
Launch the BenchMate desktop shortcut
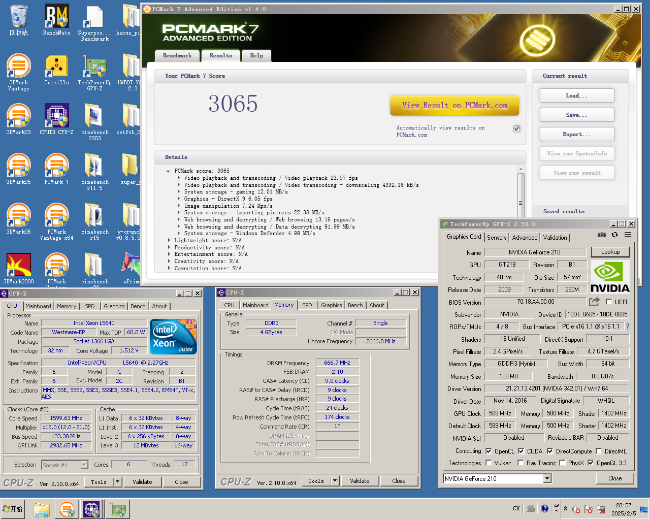(56, 20)
